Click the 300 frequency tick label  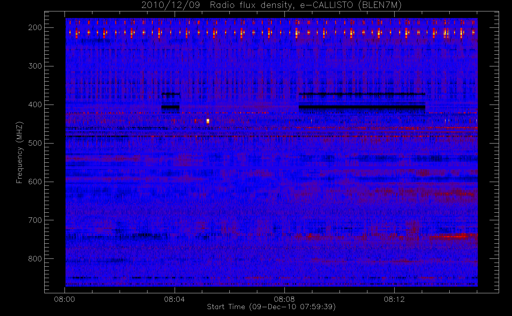[x=35, y=66]
